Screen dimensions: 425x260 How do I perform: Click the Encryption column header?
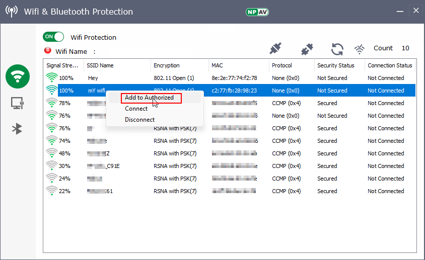tap(167, 65)
